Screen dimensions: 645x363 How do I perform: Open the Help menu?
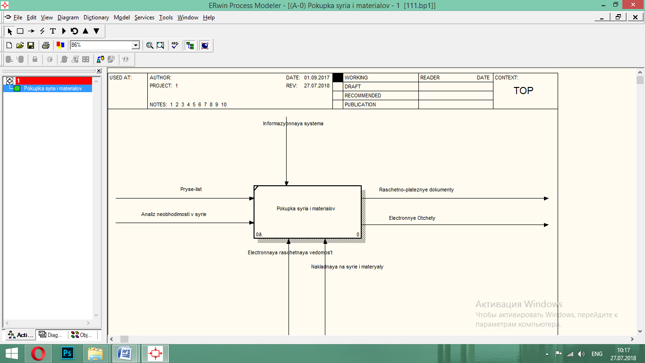tap(209, 17)
